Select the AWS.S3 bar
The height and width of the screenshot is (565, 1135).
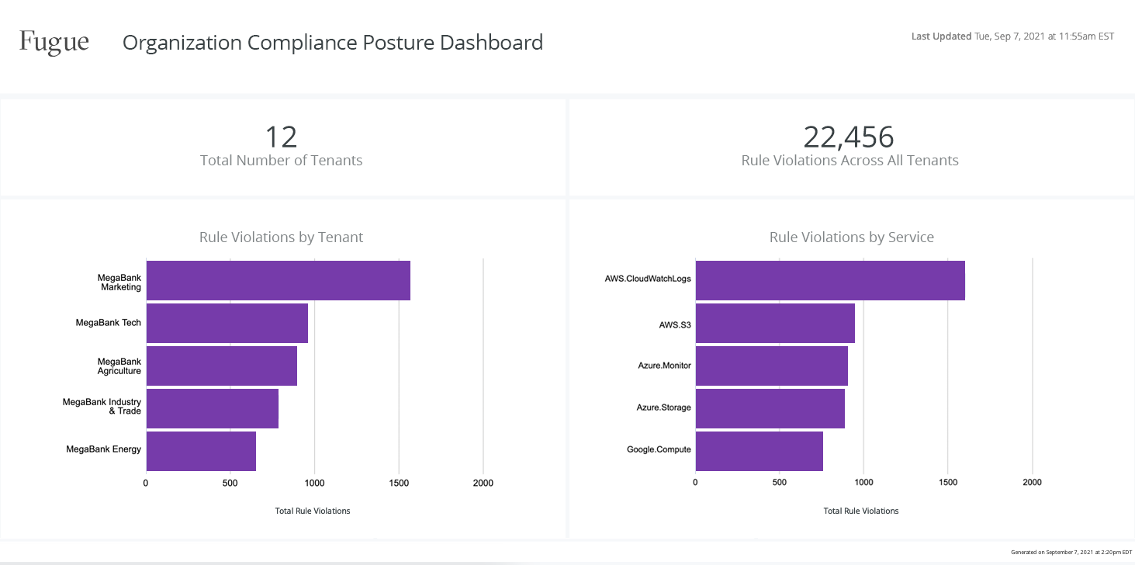click(x=775, y=323)
